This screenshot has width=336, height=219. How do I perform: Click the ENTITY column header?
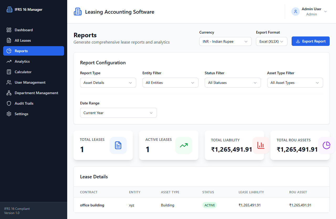pos(135,192)
